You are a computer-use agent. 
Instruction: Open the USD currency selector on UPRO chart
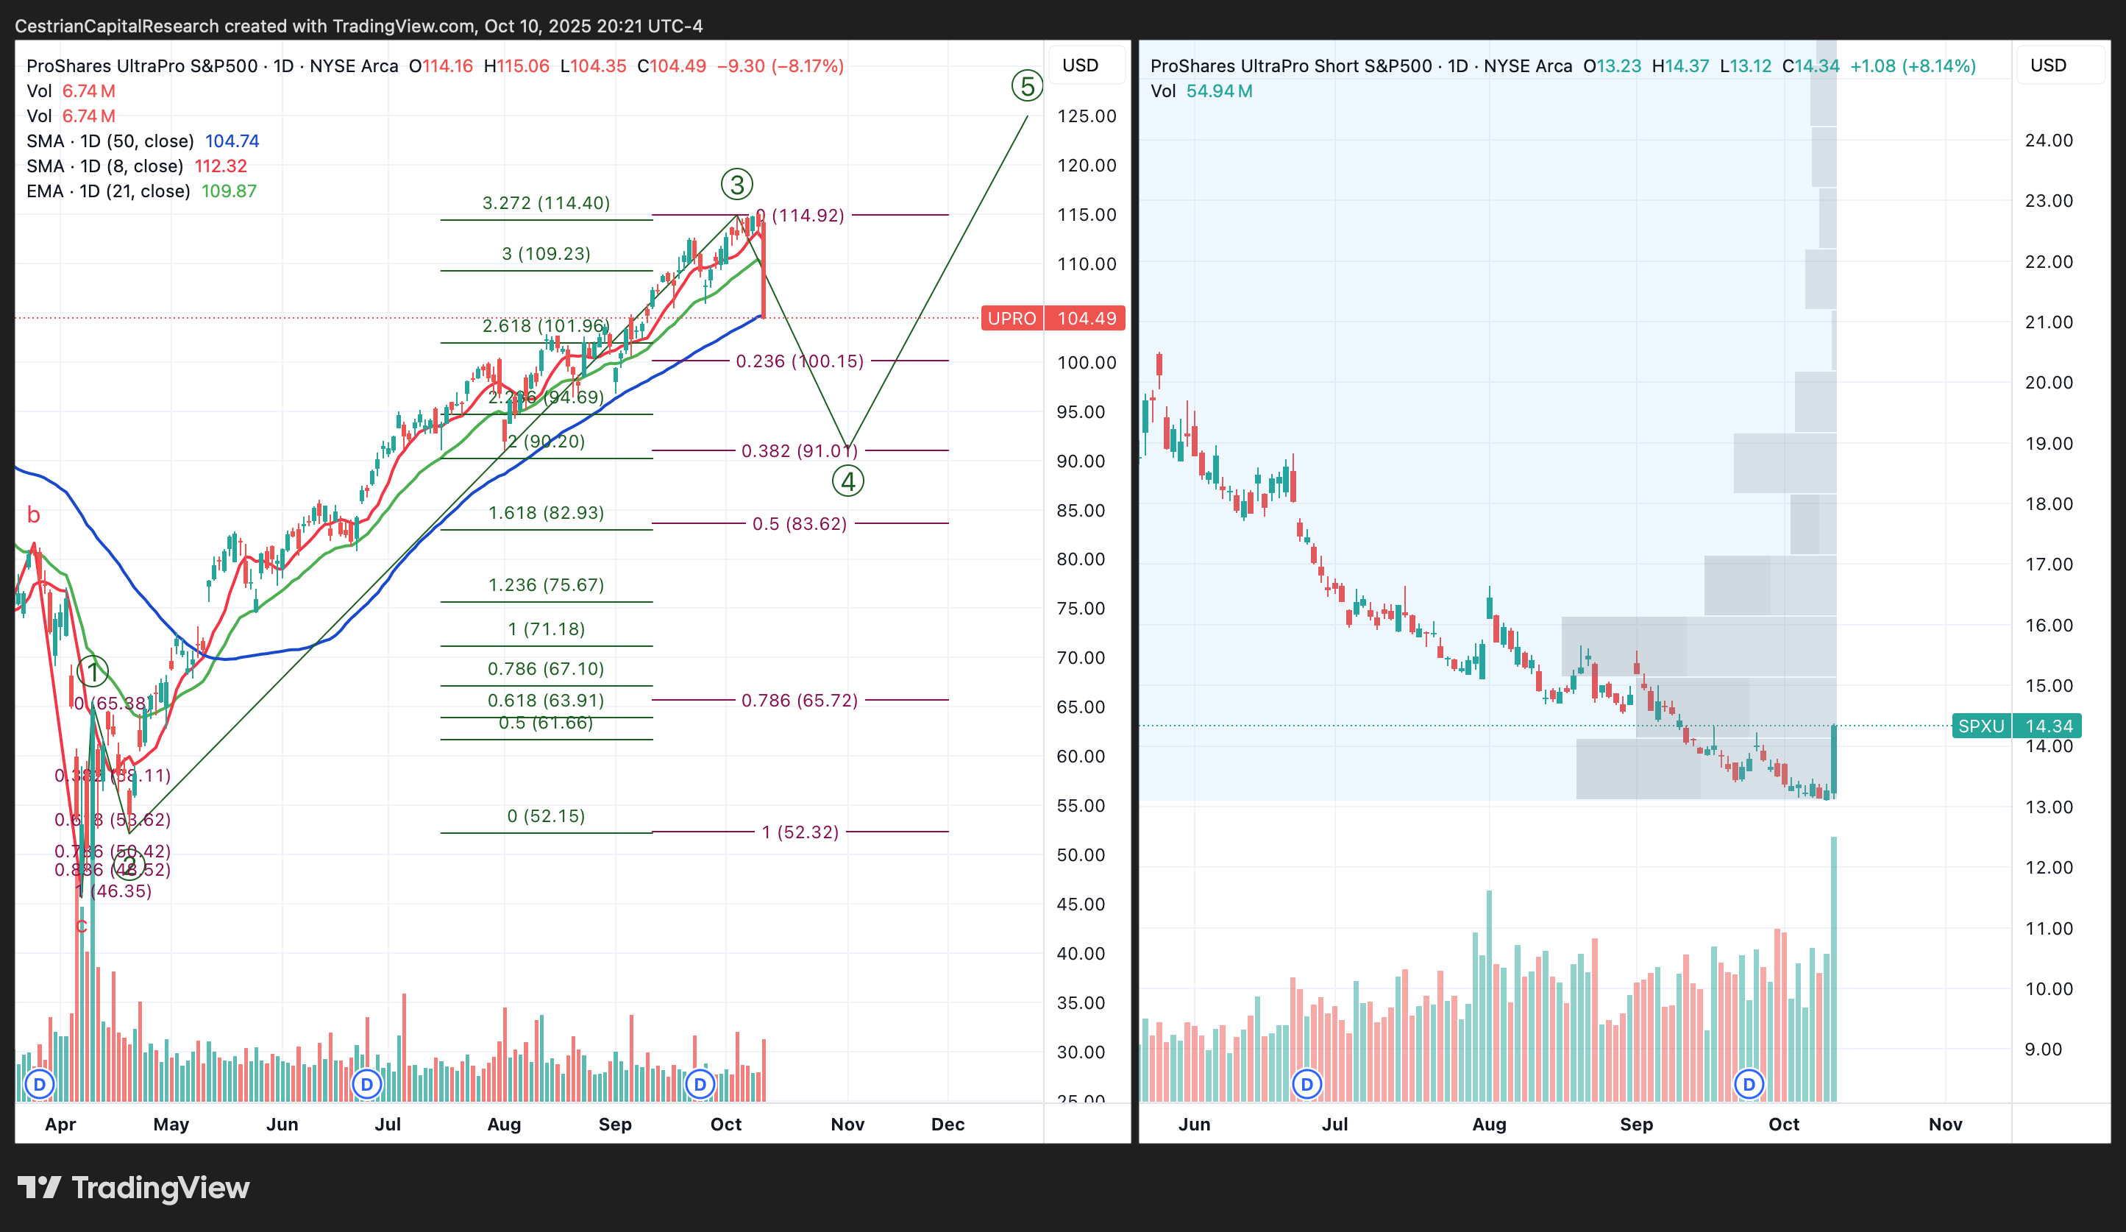click(x=1080, y=66)
